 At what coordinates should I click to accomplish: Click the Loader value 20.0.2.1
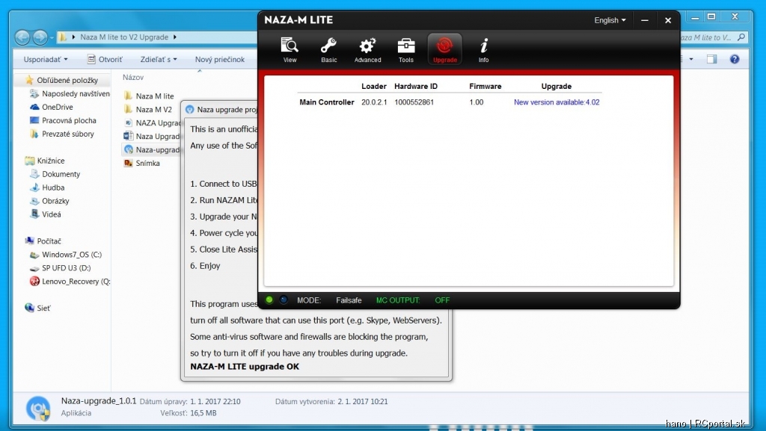[374, 102]
